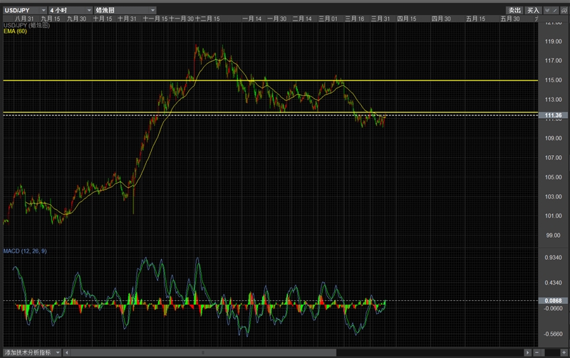Image resolution: width=570 pixels, height=358 pixels.
Task: Click the 卖出 sell button
Action: [x=514, y=10]
